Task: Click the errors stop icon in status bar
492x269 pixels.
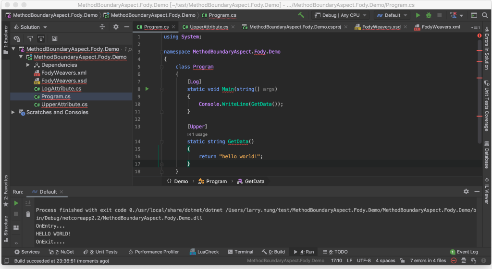Action: (454, 260)
